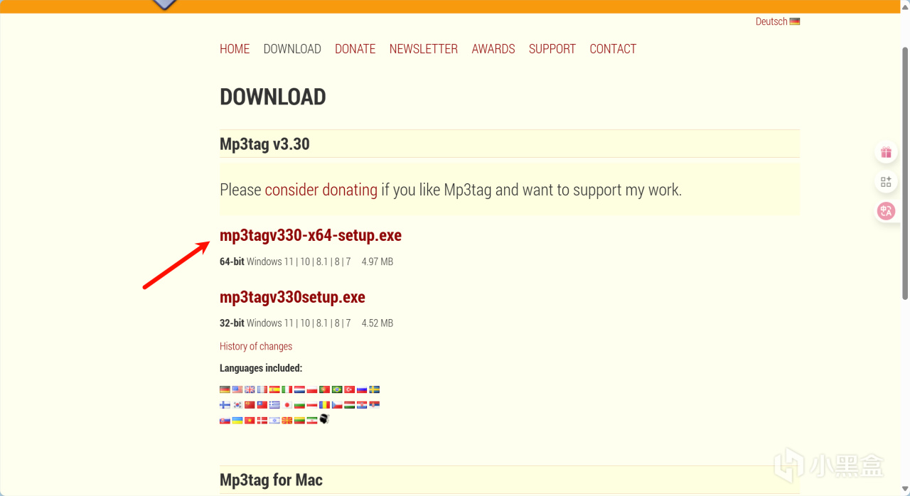Click the United Kingdom flag icon
The image size is (910, 496).
point(250,389)
